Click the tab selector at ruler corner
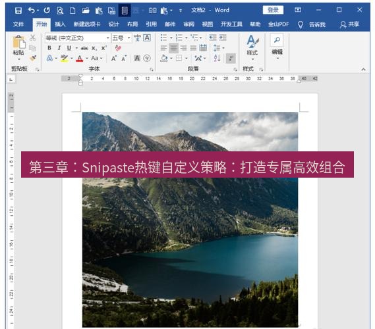This screenshot has height=329, width=375. point(11,79)
